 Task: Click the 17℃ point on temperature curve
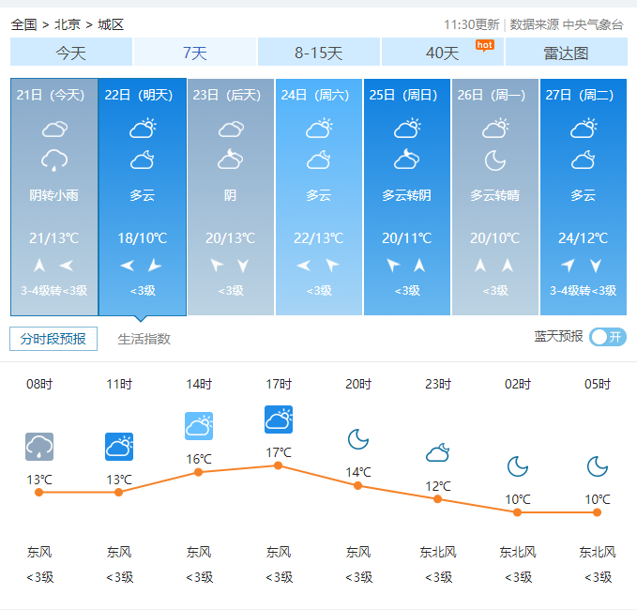tap(279, 465)
